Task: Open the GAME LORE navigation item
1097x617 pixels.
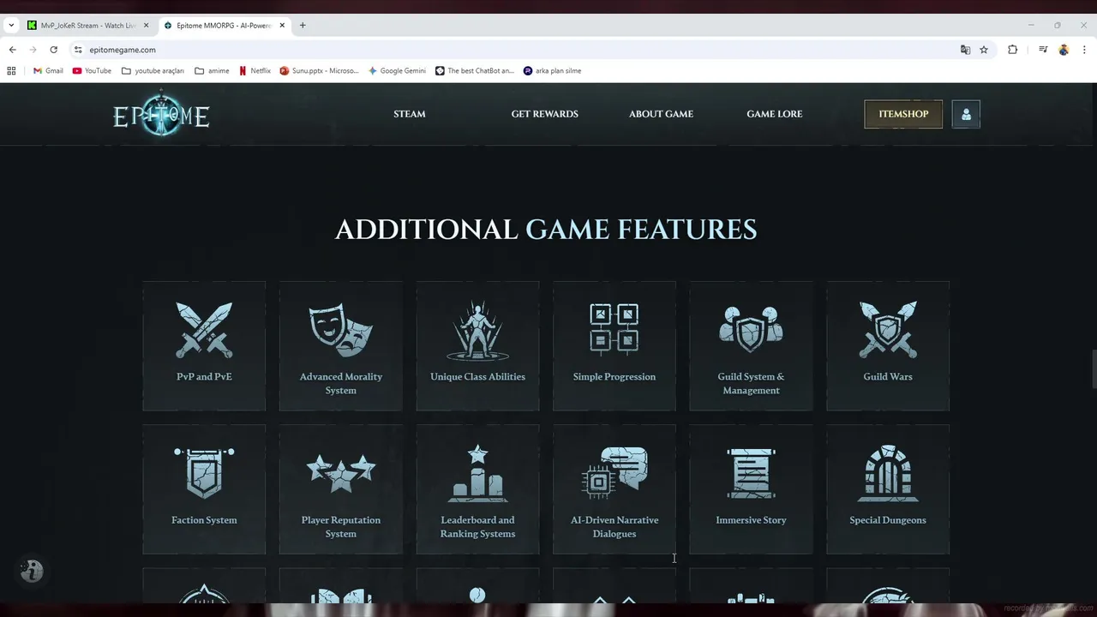Action: [x=775, y=114]
